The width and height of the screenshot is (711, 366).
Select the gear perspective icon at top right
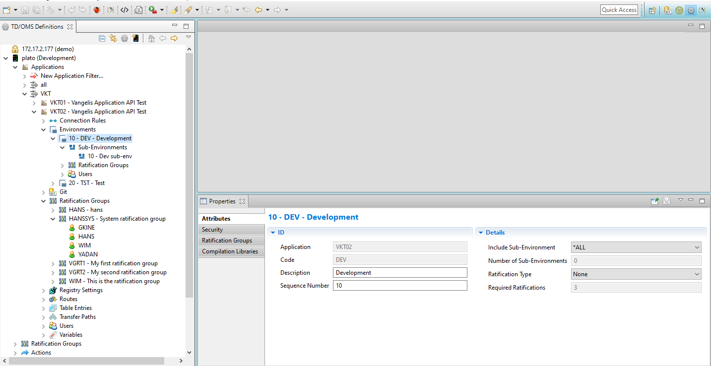coord(691,10)
